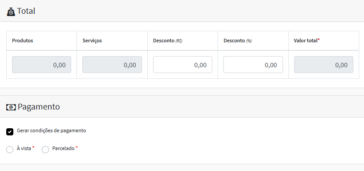Screen dimensions: 364x171
Task: Click the Serviços column header
Action: (92, 41)
